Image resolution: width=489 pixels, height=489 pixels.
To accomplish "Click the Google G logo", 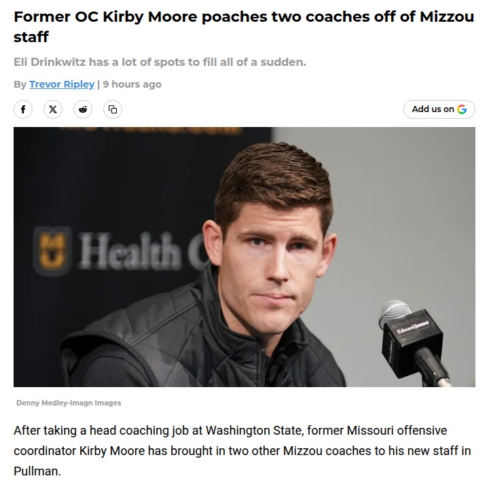I will click(x=462, y=109).
